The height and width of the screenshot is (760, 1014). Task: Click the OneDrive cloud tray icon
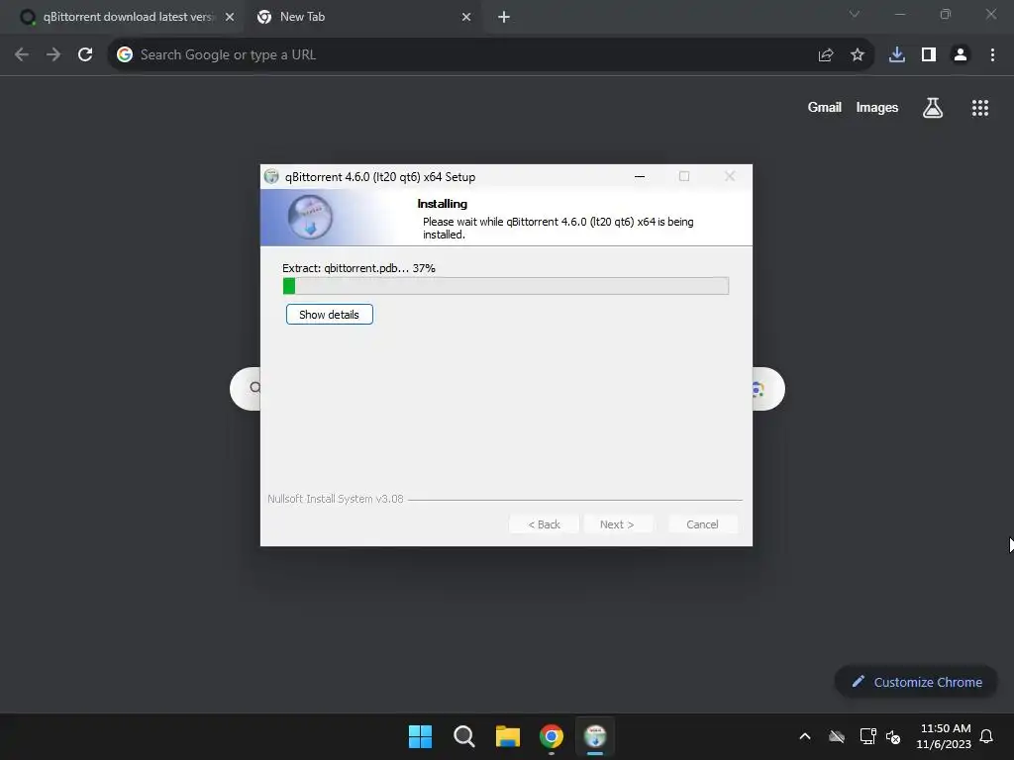837,736
